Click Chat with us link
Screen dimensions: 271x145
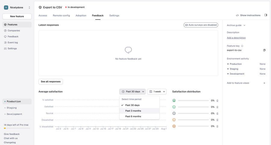click(x=11, y=138)
